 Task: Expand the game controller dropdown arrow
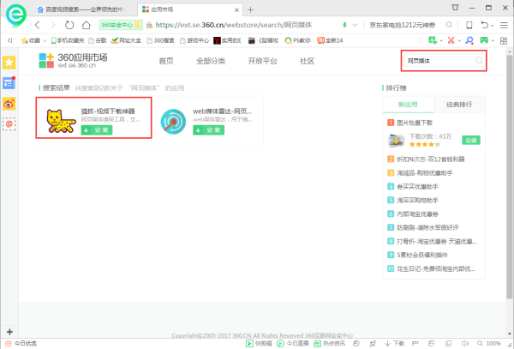point(493,41)
